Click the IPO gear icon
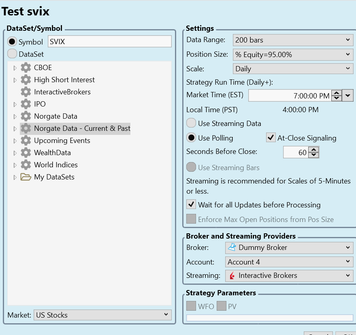356x335 pixels. [26, 104]
